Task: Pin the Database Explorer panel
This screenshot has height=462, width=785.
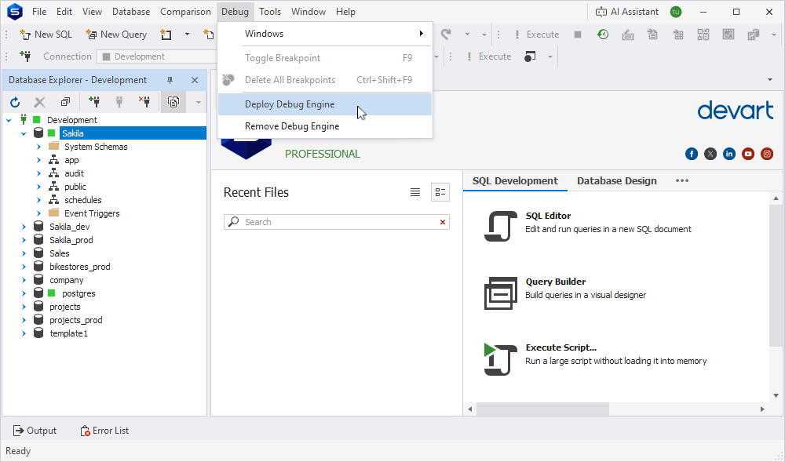Action: point(170,80)
